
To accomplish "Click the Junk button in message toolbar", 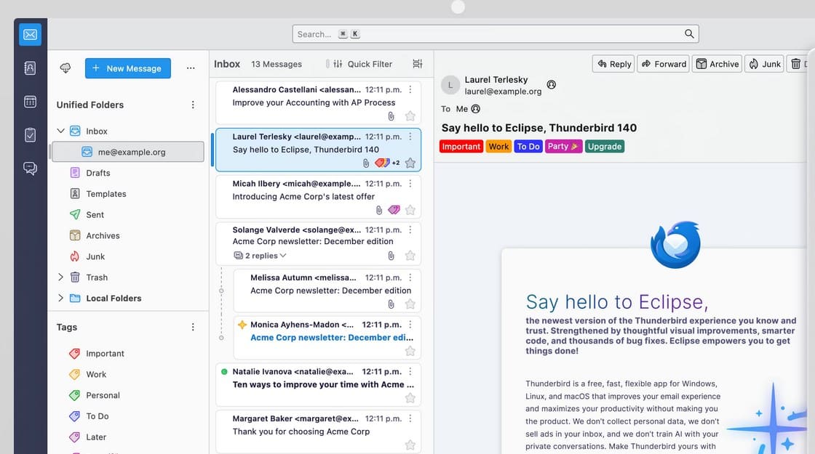I will pos(764,64).
